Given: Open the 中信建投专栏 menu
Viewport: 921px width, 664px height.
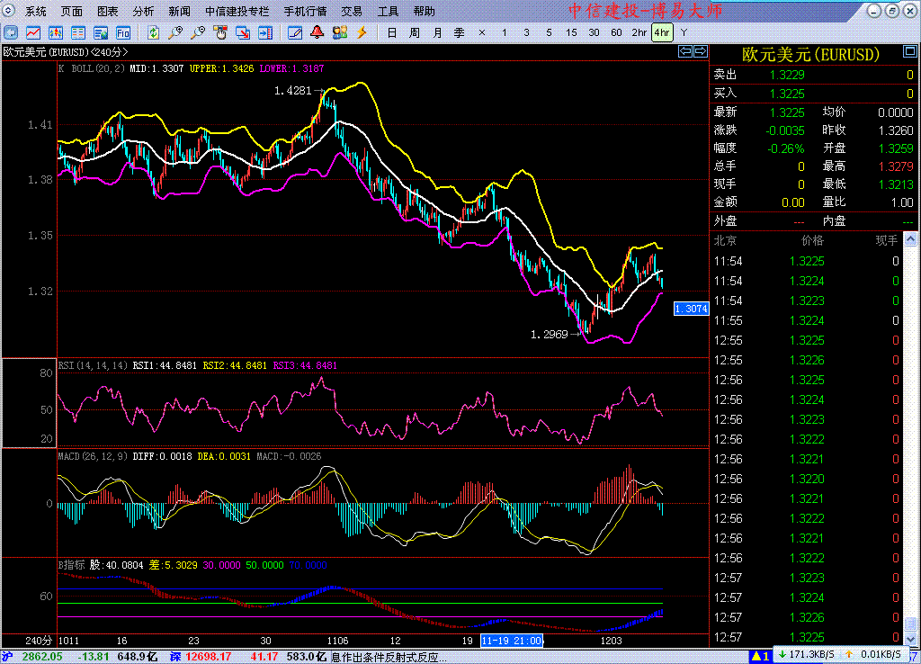Looking at the screenshot, I should click(x=237, y=12).
